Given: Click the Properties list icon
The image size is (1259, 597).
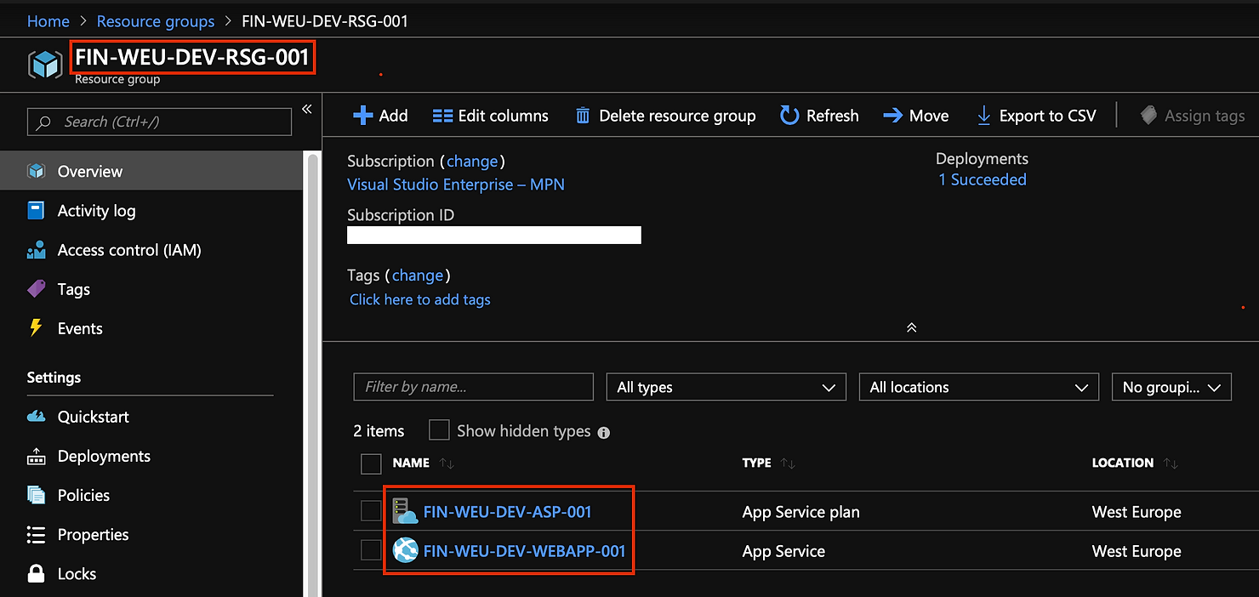Looking at the screenshot, I should [36, 535].
